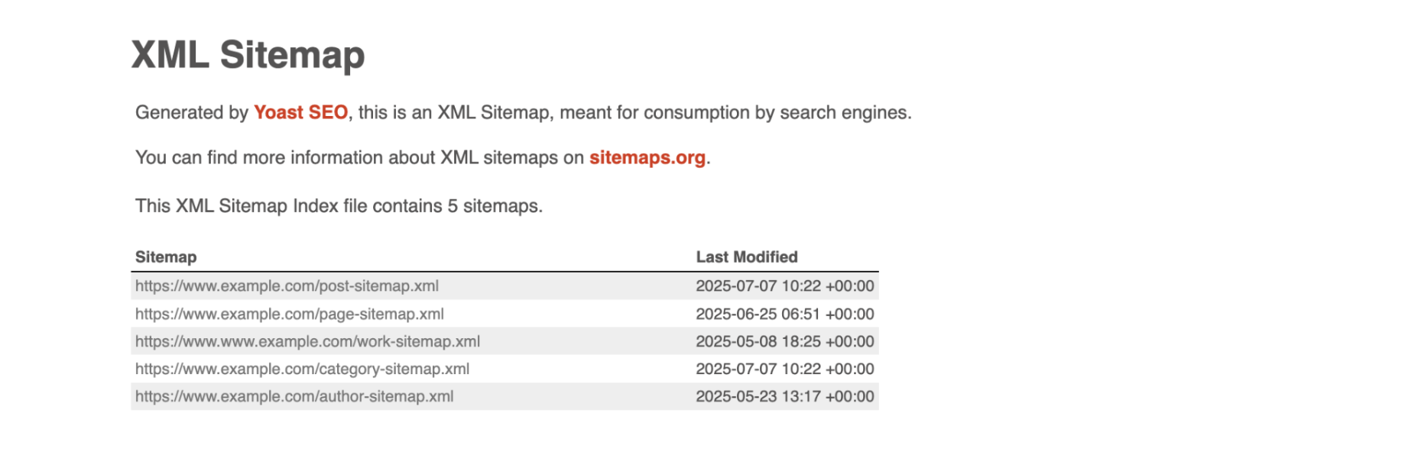The image size is (1405, 452).
Task: Click the category-sitemap row's last modified date
Action: pos(784,369)
